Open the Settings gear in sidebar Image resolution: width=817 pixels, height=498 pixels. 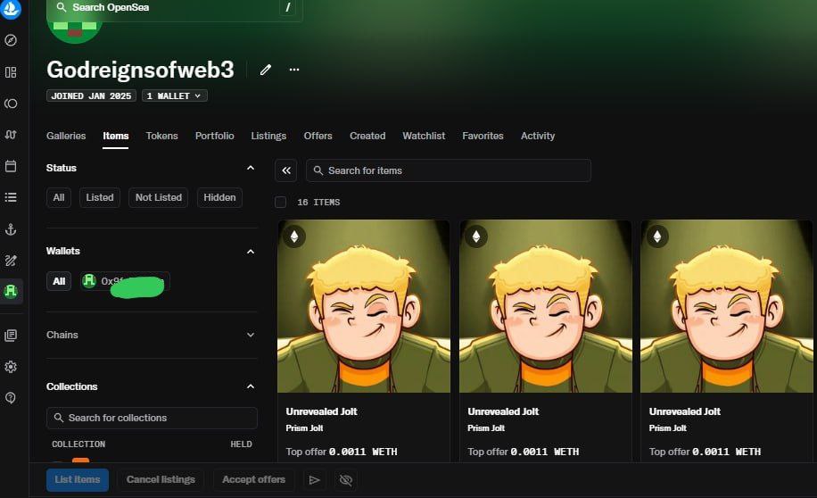(x=11, y=367)
